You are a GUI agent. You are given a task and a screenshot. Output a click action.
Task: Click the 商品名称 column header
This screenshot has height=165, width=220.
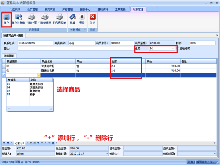pos(58,61)
